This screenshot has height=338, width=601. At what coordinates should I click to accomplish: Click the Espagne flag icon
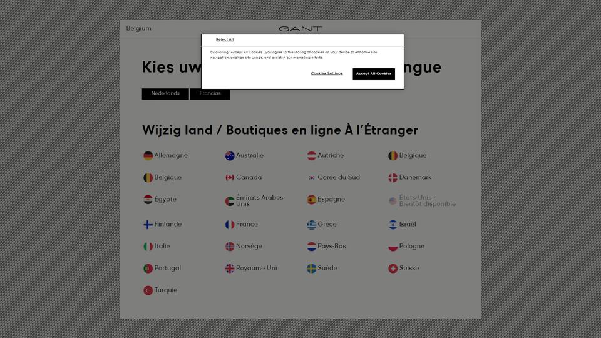point(311,199)
